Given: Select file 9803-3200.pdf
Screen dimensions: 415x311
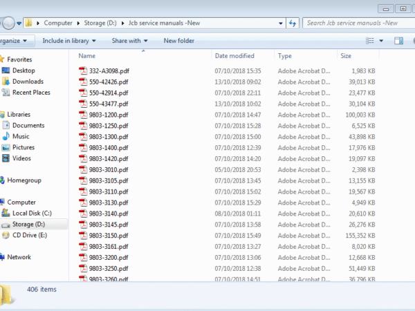Looking at the screenshot, I should click(109, 258).
